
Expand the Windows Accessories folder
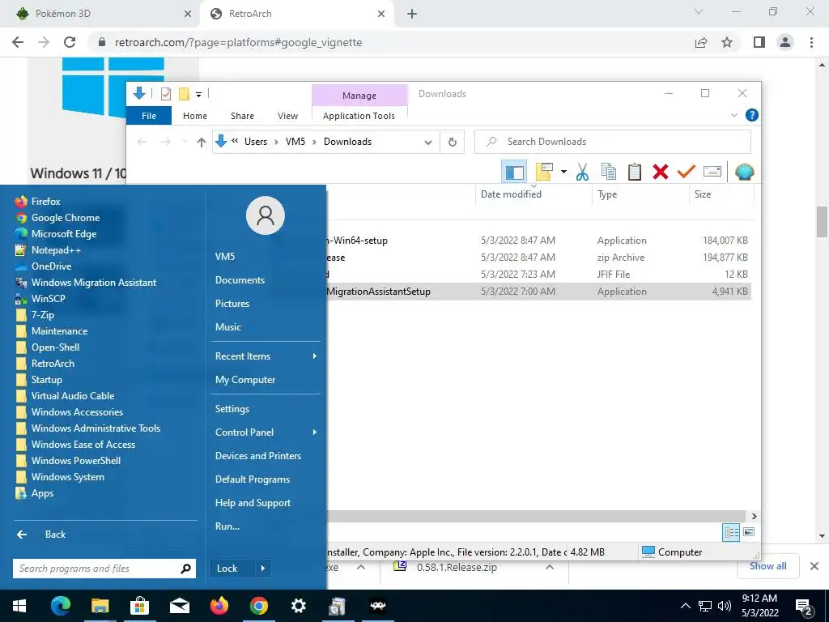77,412
